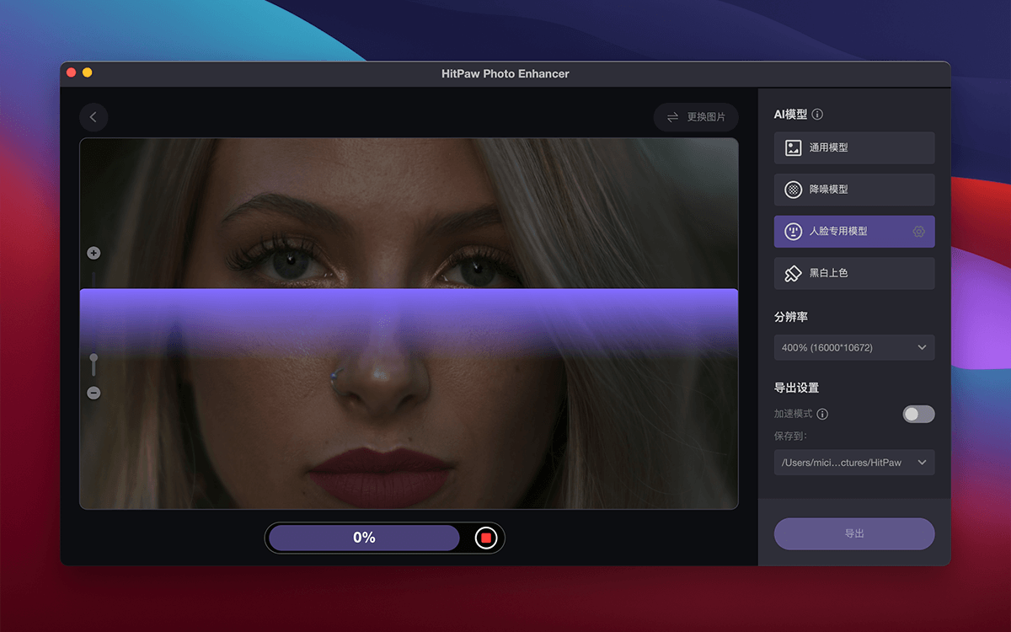Zoom in with the plus icon
Image resolution: width=1011 pixels, height=632 pixels.
click(94, 253)
